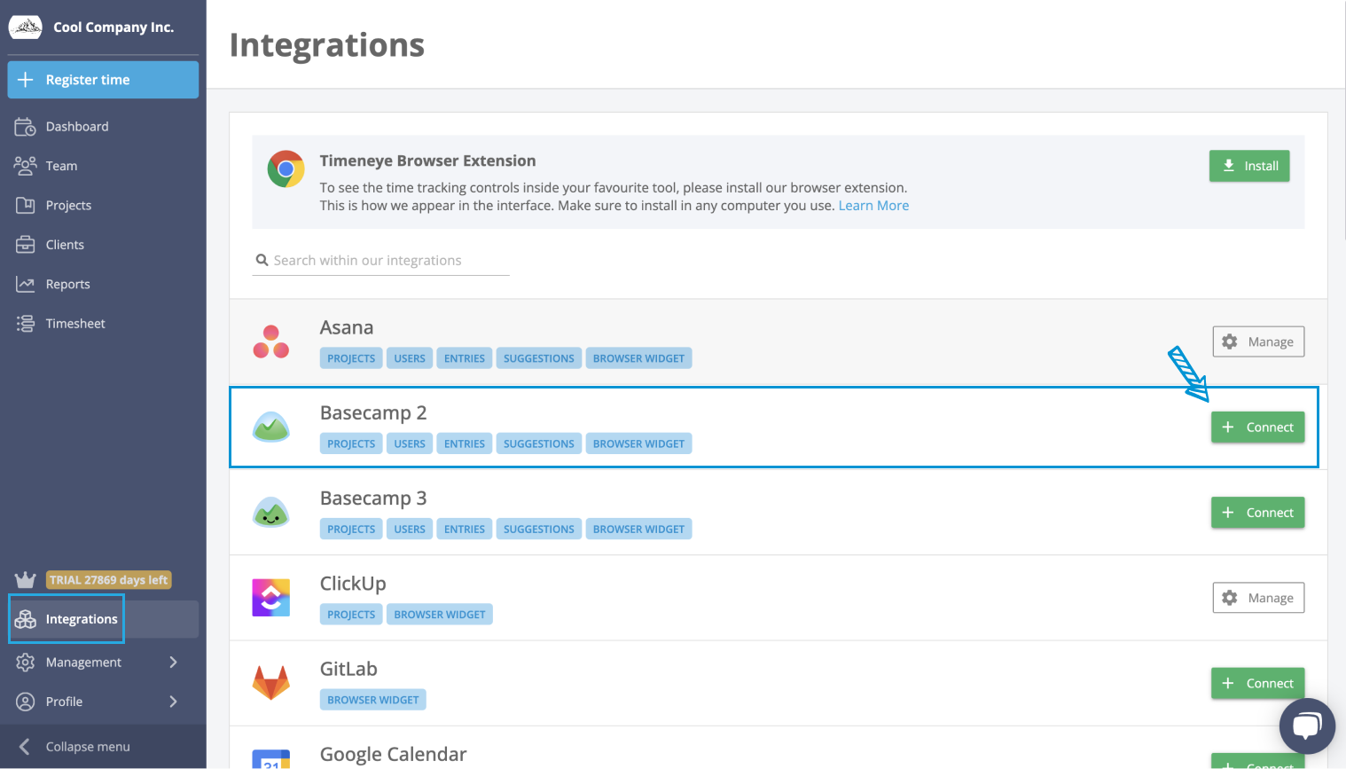Open the chat support bubble
The image size is (1346, 769).
[x=1307, y=726]
